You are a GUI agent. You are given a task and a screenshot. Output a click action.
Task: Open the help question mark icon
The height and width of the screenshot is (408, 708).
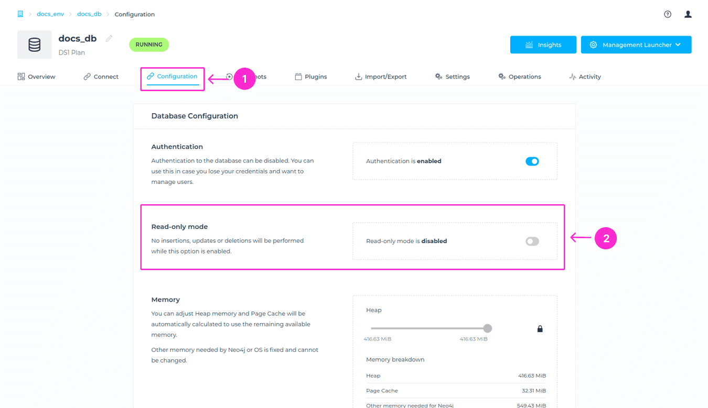pos(667,14)
